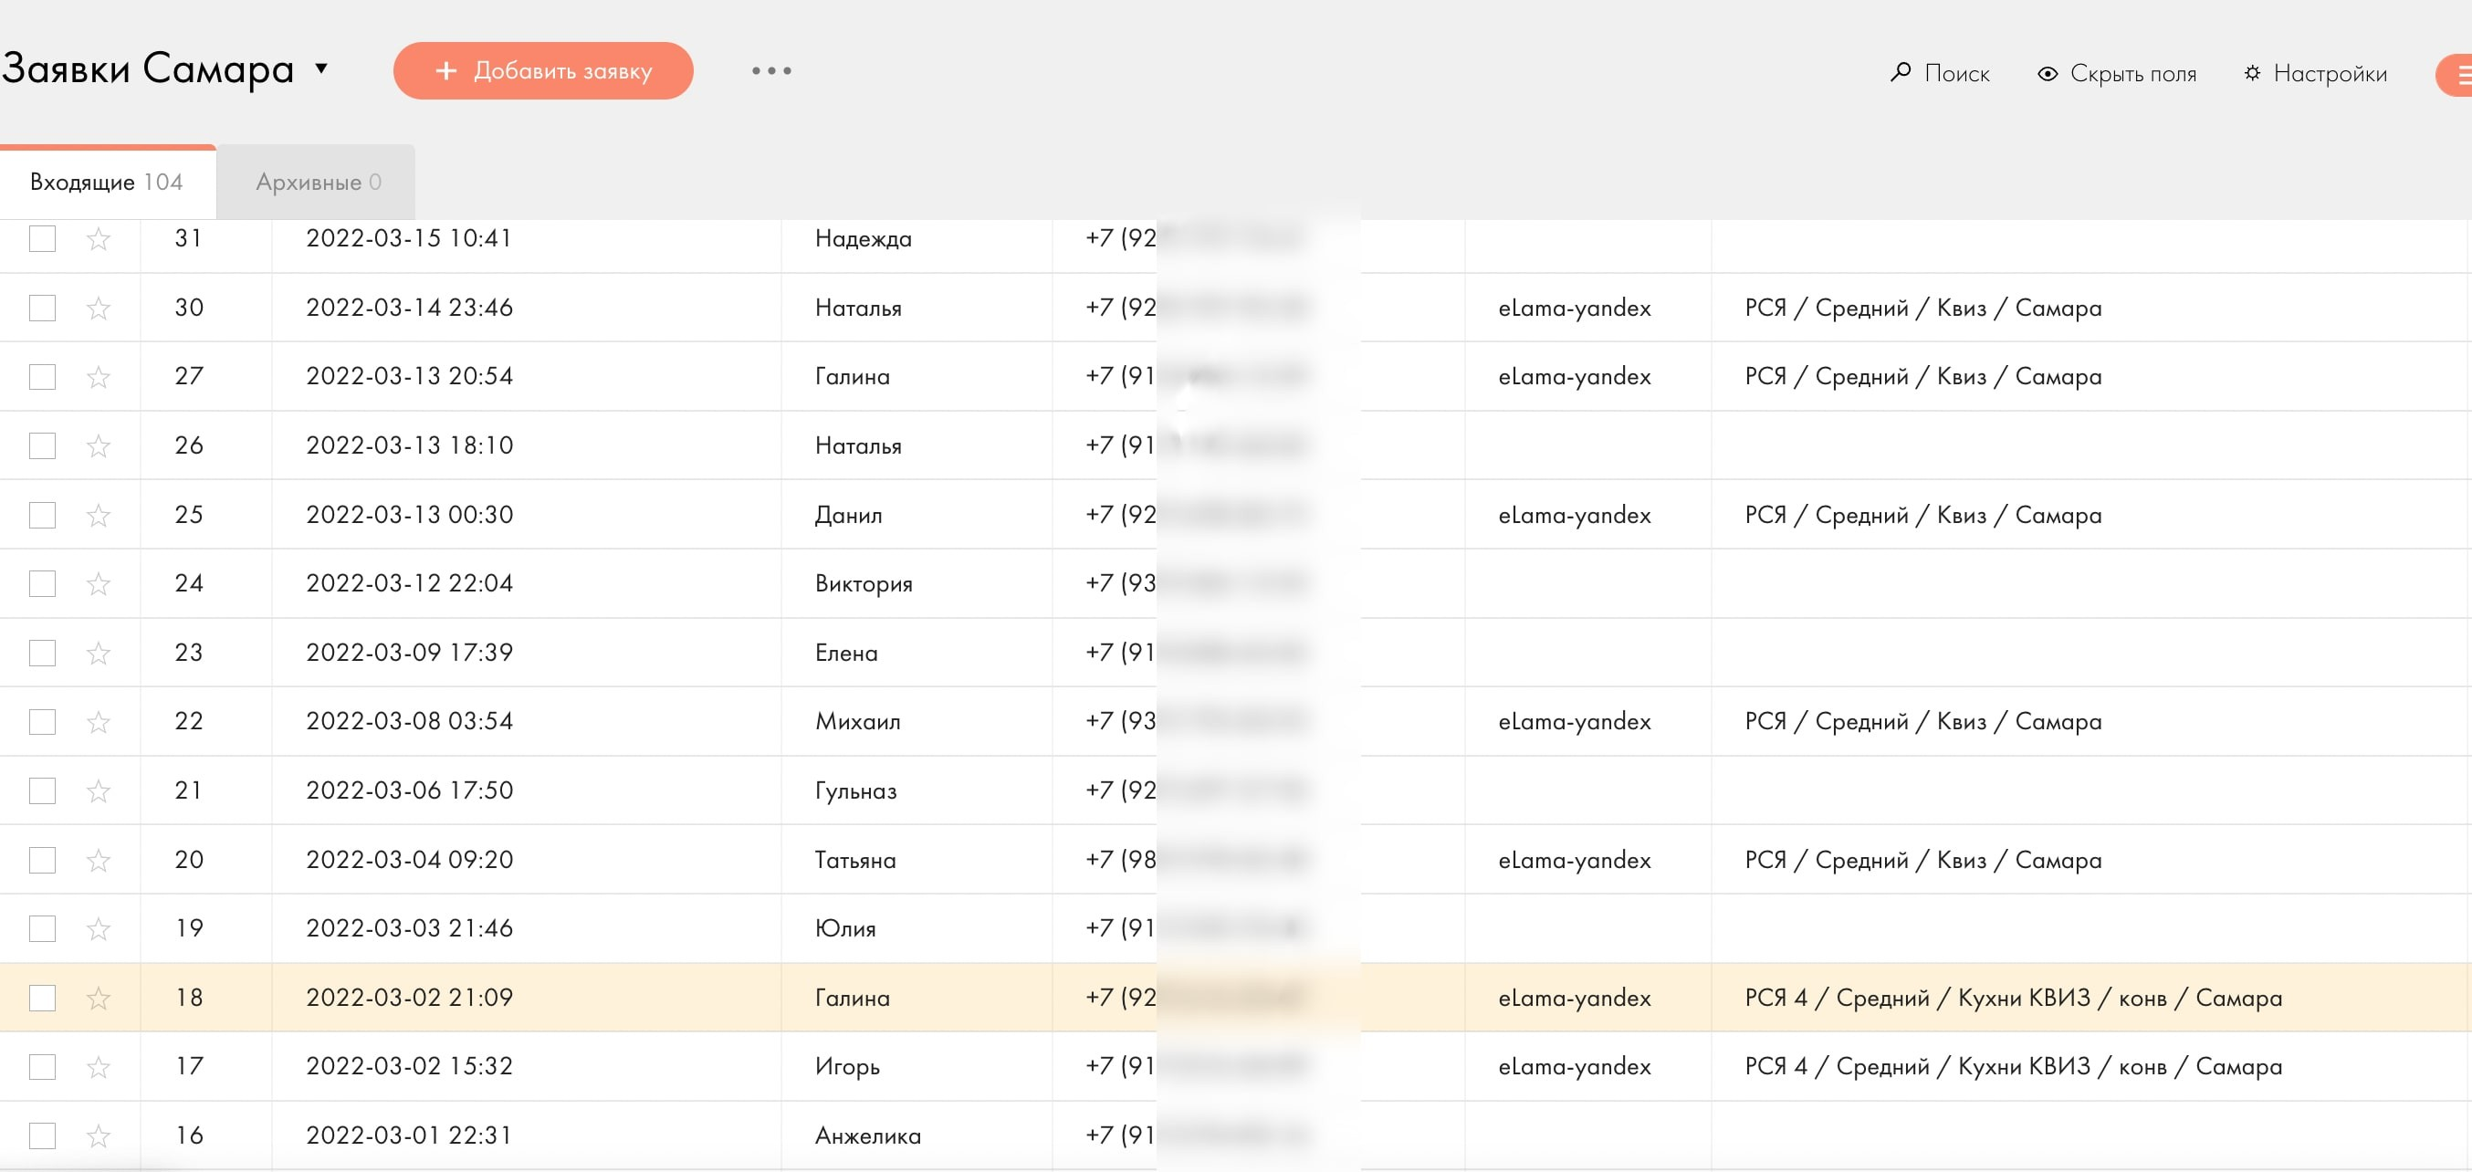Viewport: 2472px width, 1172px height.
Task: Tick the checkbox for row 20
Action: click(42, 860)
